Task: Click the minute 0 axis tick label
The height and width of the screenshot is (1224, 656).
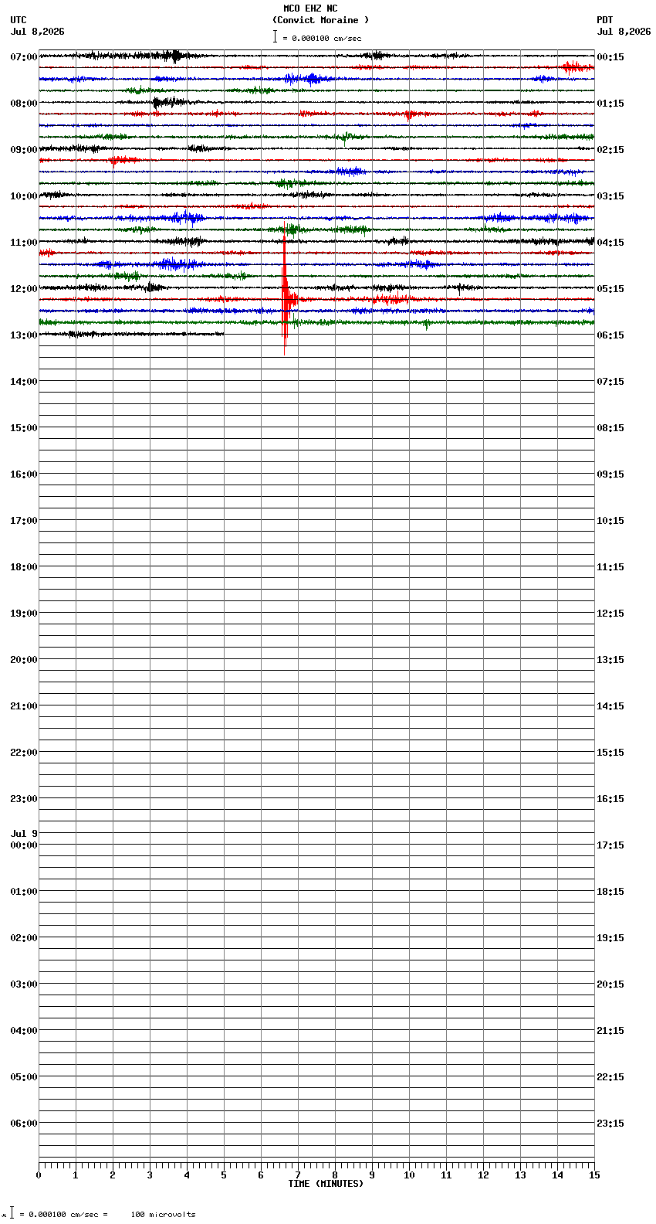Action: click(39, 1175)
